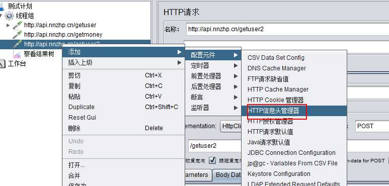The height and width of the screenshot is (186, 389).
Task: Add JDBC Connection Configuration element
Action: pyautogui.click(x=294, y=153)
